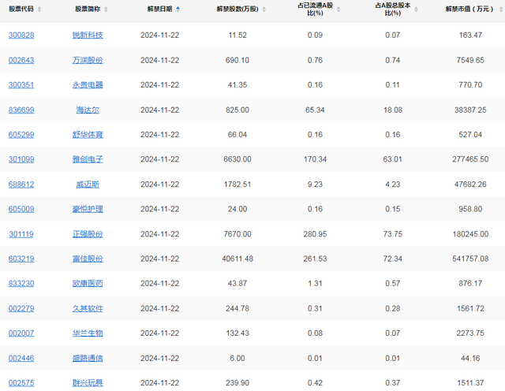Screen dimensions: 505x391
Task: Open stock code 300828 link
Action: (21, 35)
